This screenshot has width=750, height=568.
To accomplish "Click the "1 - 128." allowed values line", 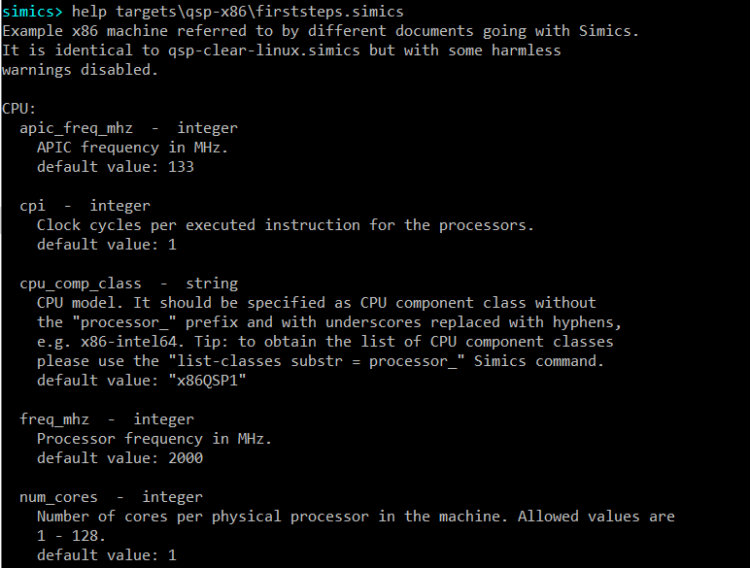I will point(72,536).
